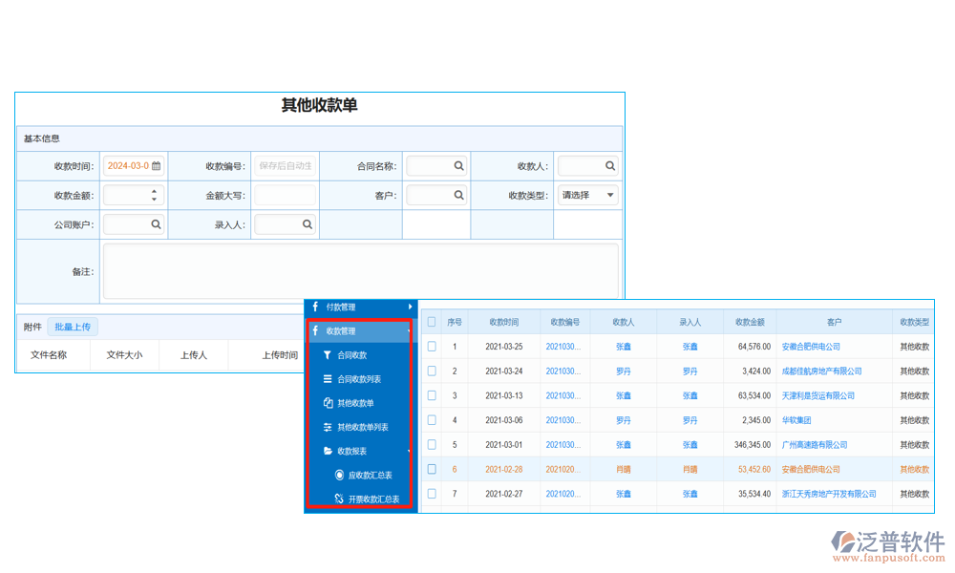The image size is (955, 573).
Task: Click the search magnifier beside 合同名称
Action: point(457,165)
